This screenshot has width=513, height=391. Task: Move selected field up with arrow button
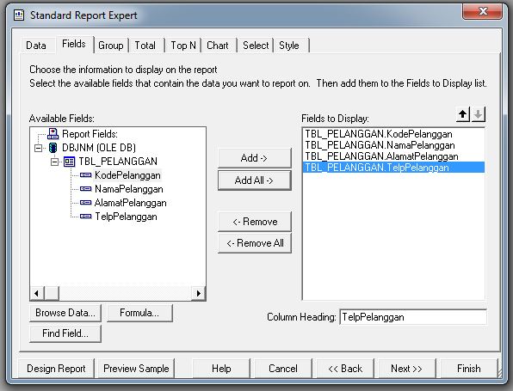[462, 114]
